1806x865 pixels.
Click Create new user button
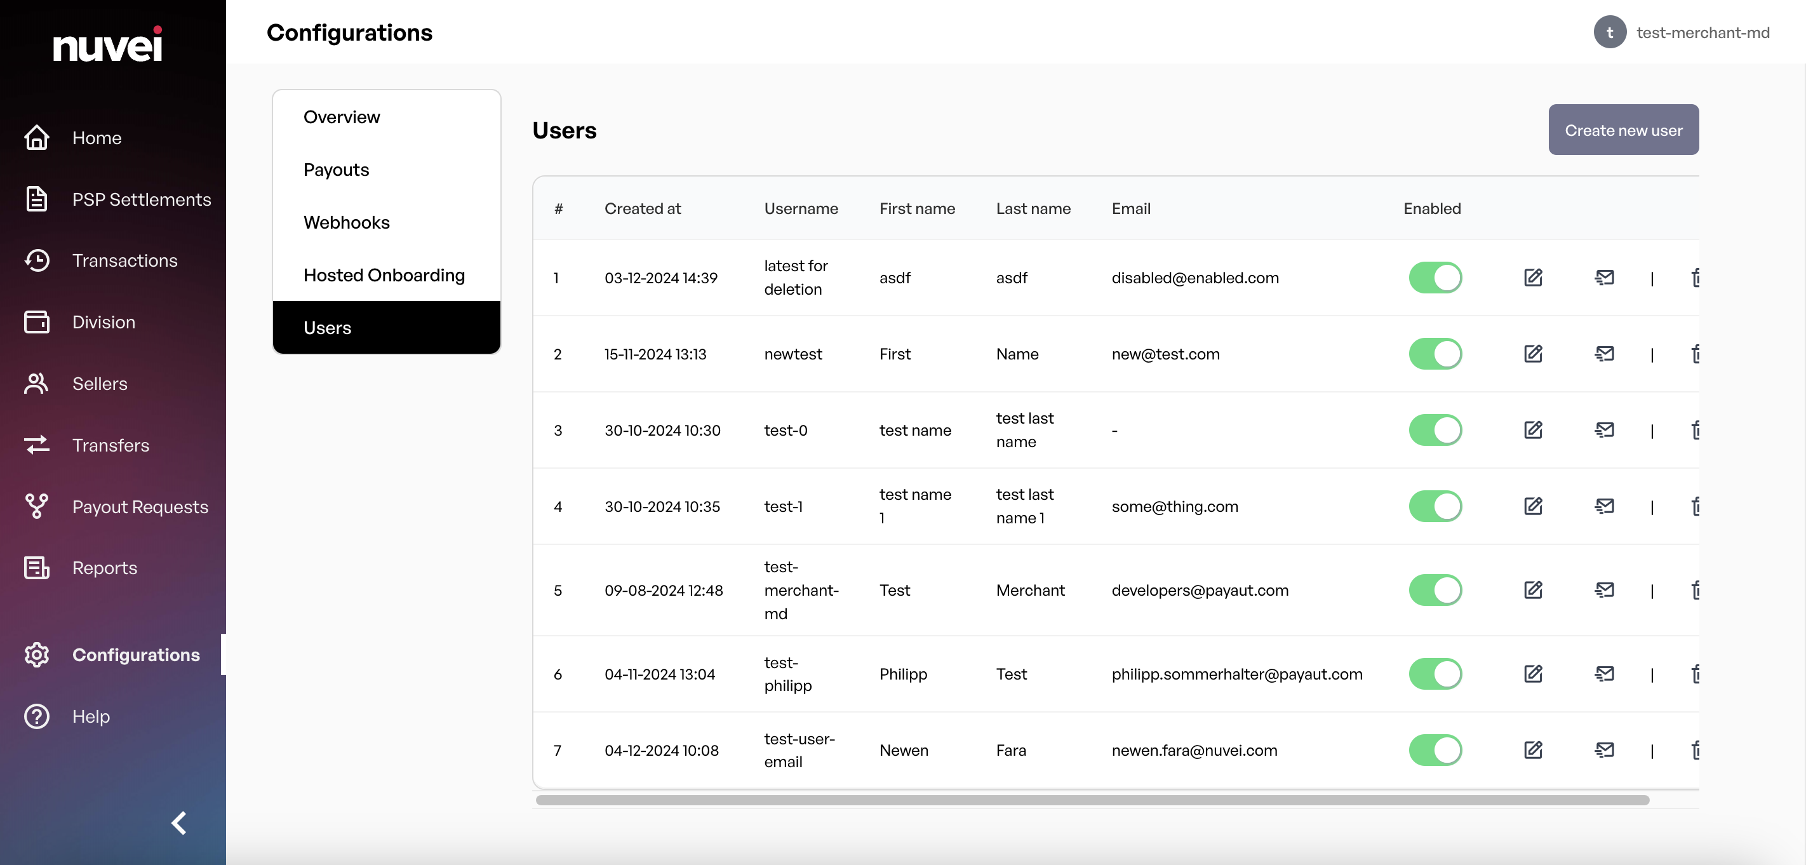pos(1623,130)
